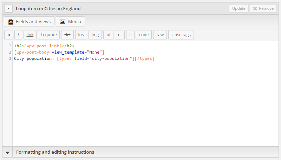This screenshot has width=281, height=160.
Task: Insert a ul unordered list tag
Action: (108, 35)
